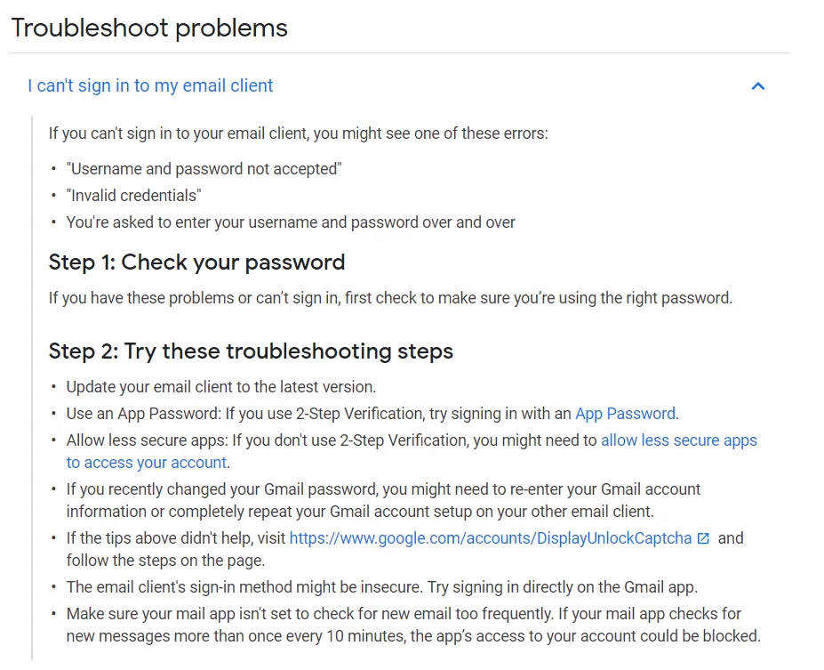The height and width of the screenshot is (670, 824).
Task: Follow the "allow less secure apps" link
Action: [679, 440]
